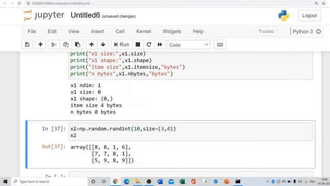
Task: Click the taskbar clock and date
Action: [324, 181]
